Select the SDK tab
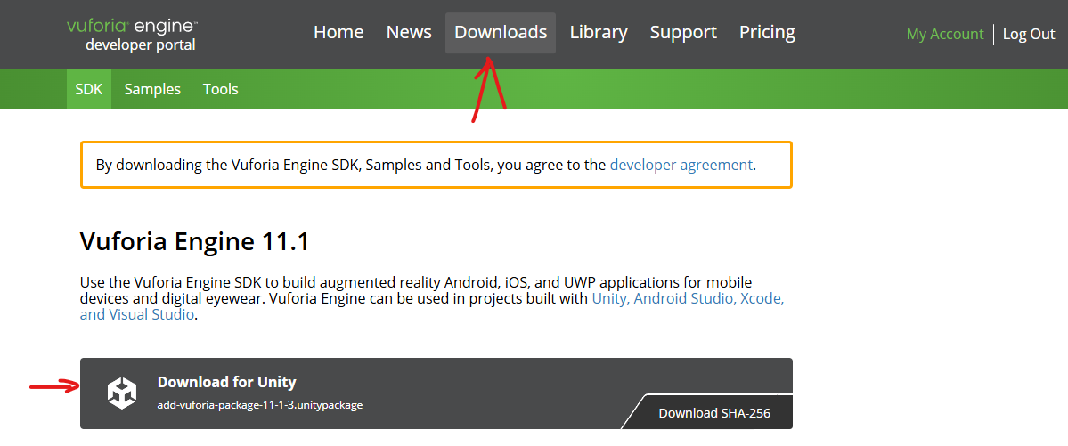Screen dimensions: 1068x446 coord(88,89)
